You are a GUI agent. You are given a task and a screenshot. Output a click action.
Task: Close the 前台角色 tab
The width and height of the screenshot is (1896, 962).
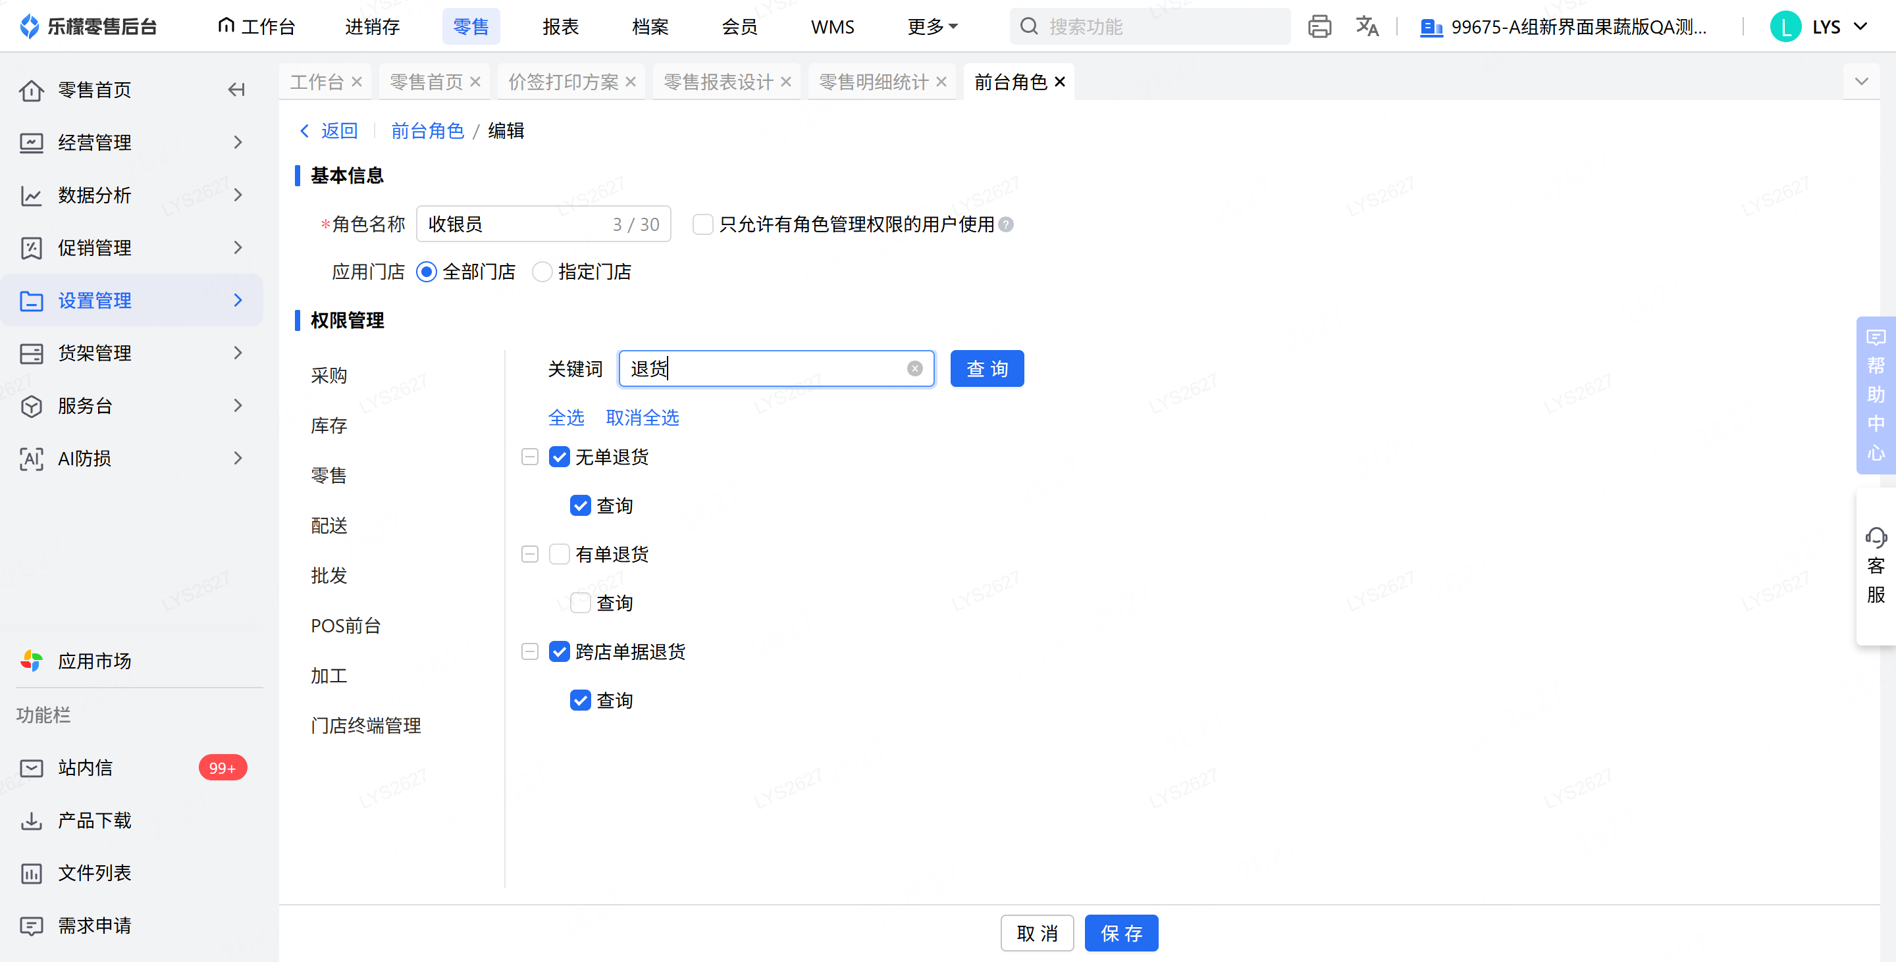[x=1060, y=82]
